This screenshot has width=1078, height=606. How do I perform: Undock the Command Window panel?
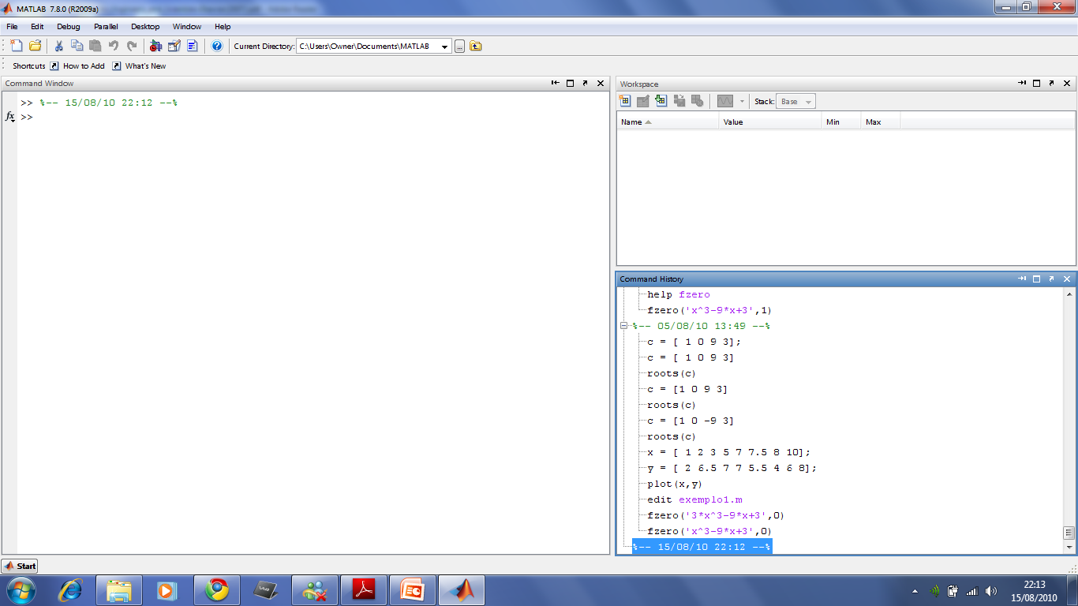(x=585, y=83)
